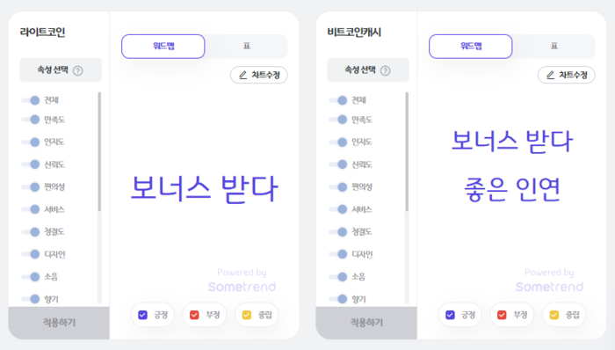The width and height of the screenshot is (615, 350).
Task: Switch to the 표 tab in 라이트코인 panel
Action: click(246, 47)
